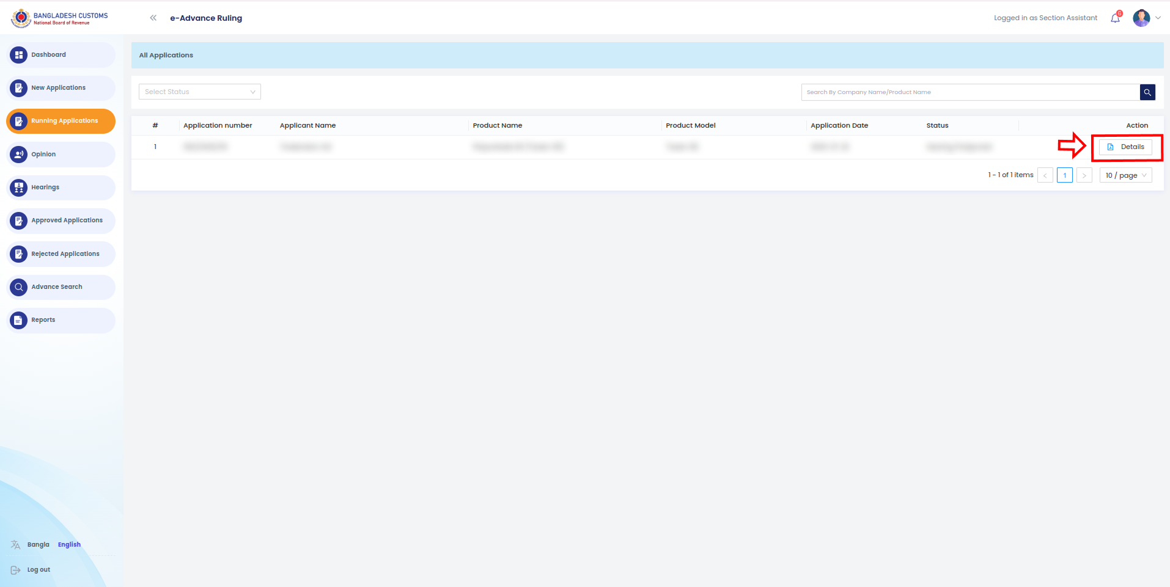Open Details for application row 1
Viewport: 1170px width, 587px height.
(x=1125, y=147)
